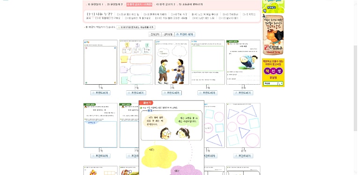The image size is (358, 175).
Task: Click the 전체선택 select-all button
Action: click(x=155, y=35)
